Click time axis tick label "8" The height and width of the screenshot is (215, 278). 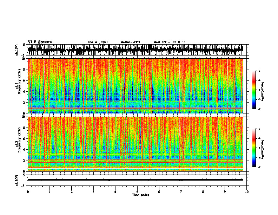pos(203,192)
